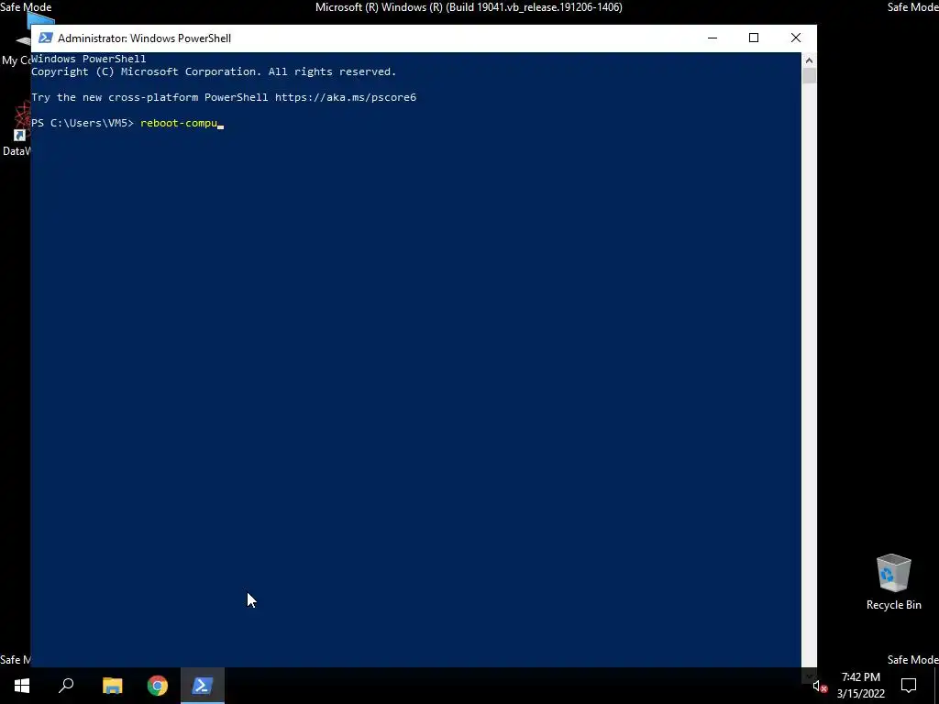The width and height of the screenshot is (939, 704).
Task: Show clock and date 7:42 PM
Action: click(860, 686)
